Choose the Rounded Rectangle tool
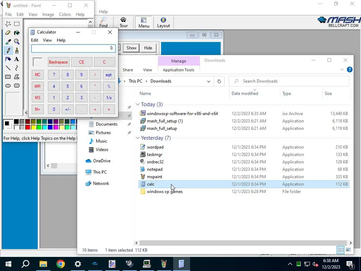 [x=17, y=86]
